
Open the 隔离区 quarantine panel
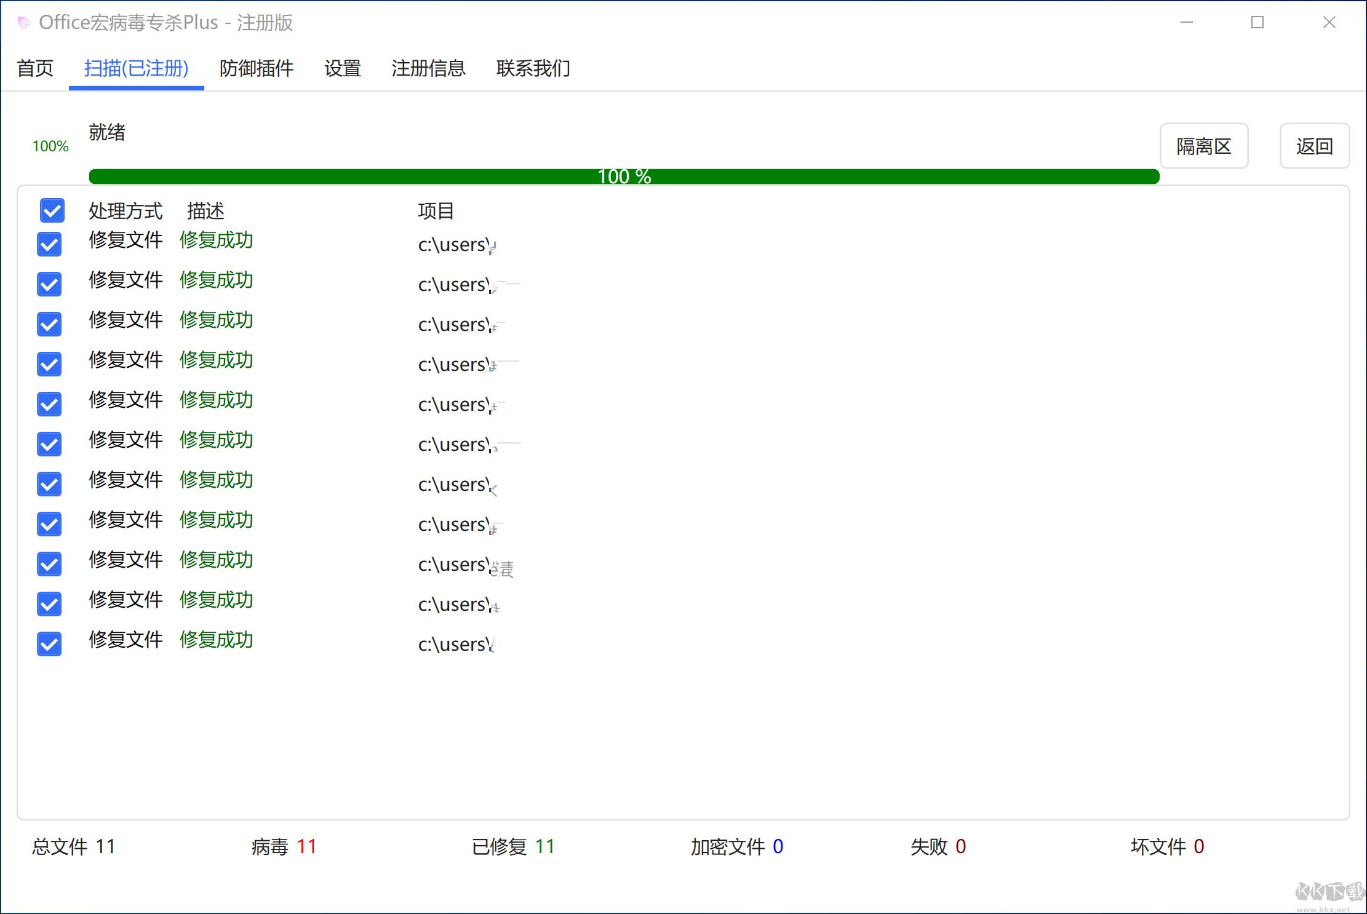[x=1203, y=146]
